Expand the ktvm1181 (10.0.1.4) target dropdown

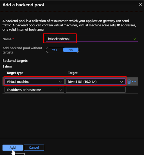[96, 82]
